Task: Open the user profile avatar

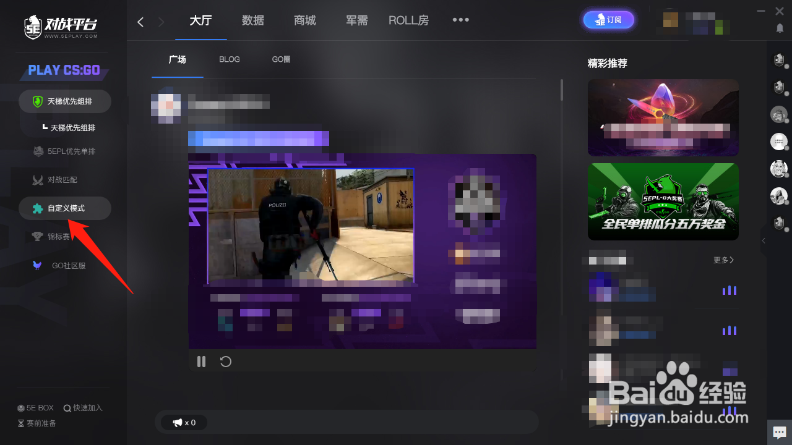Action: coord(670,20)
